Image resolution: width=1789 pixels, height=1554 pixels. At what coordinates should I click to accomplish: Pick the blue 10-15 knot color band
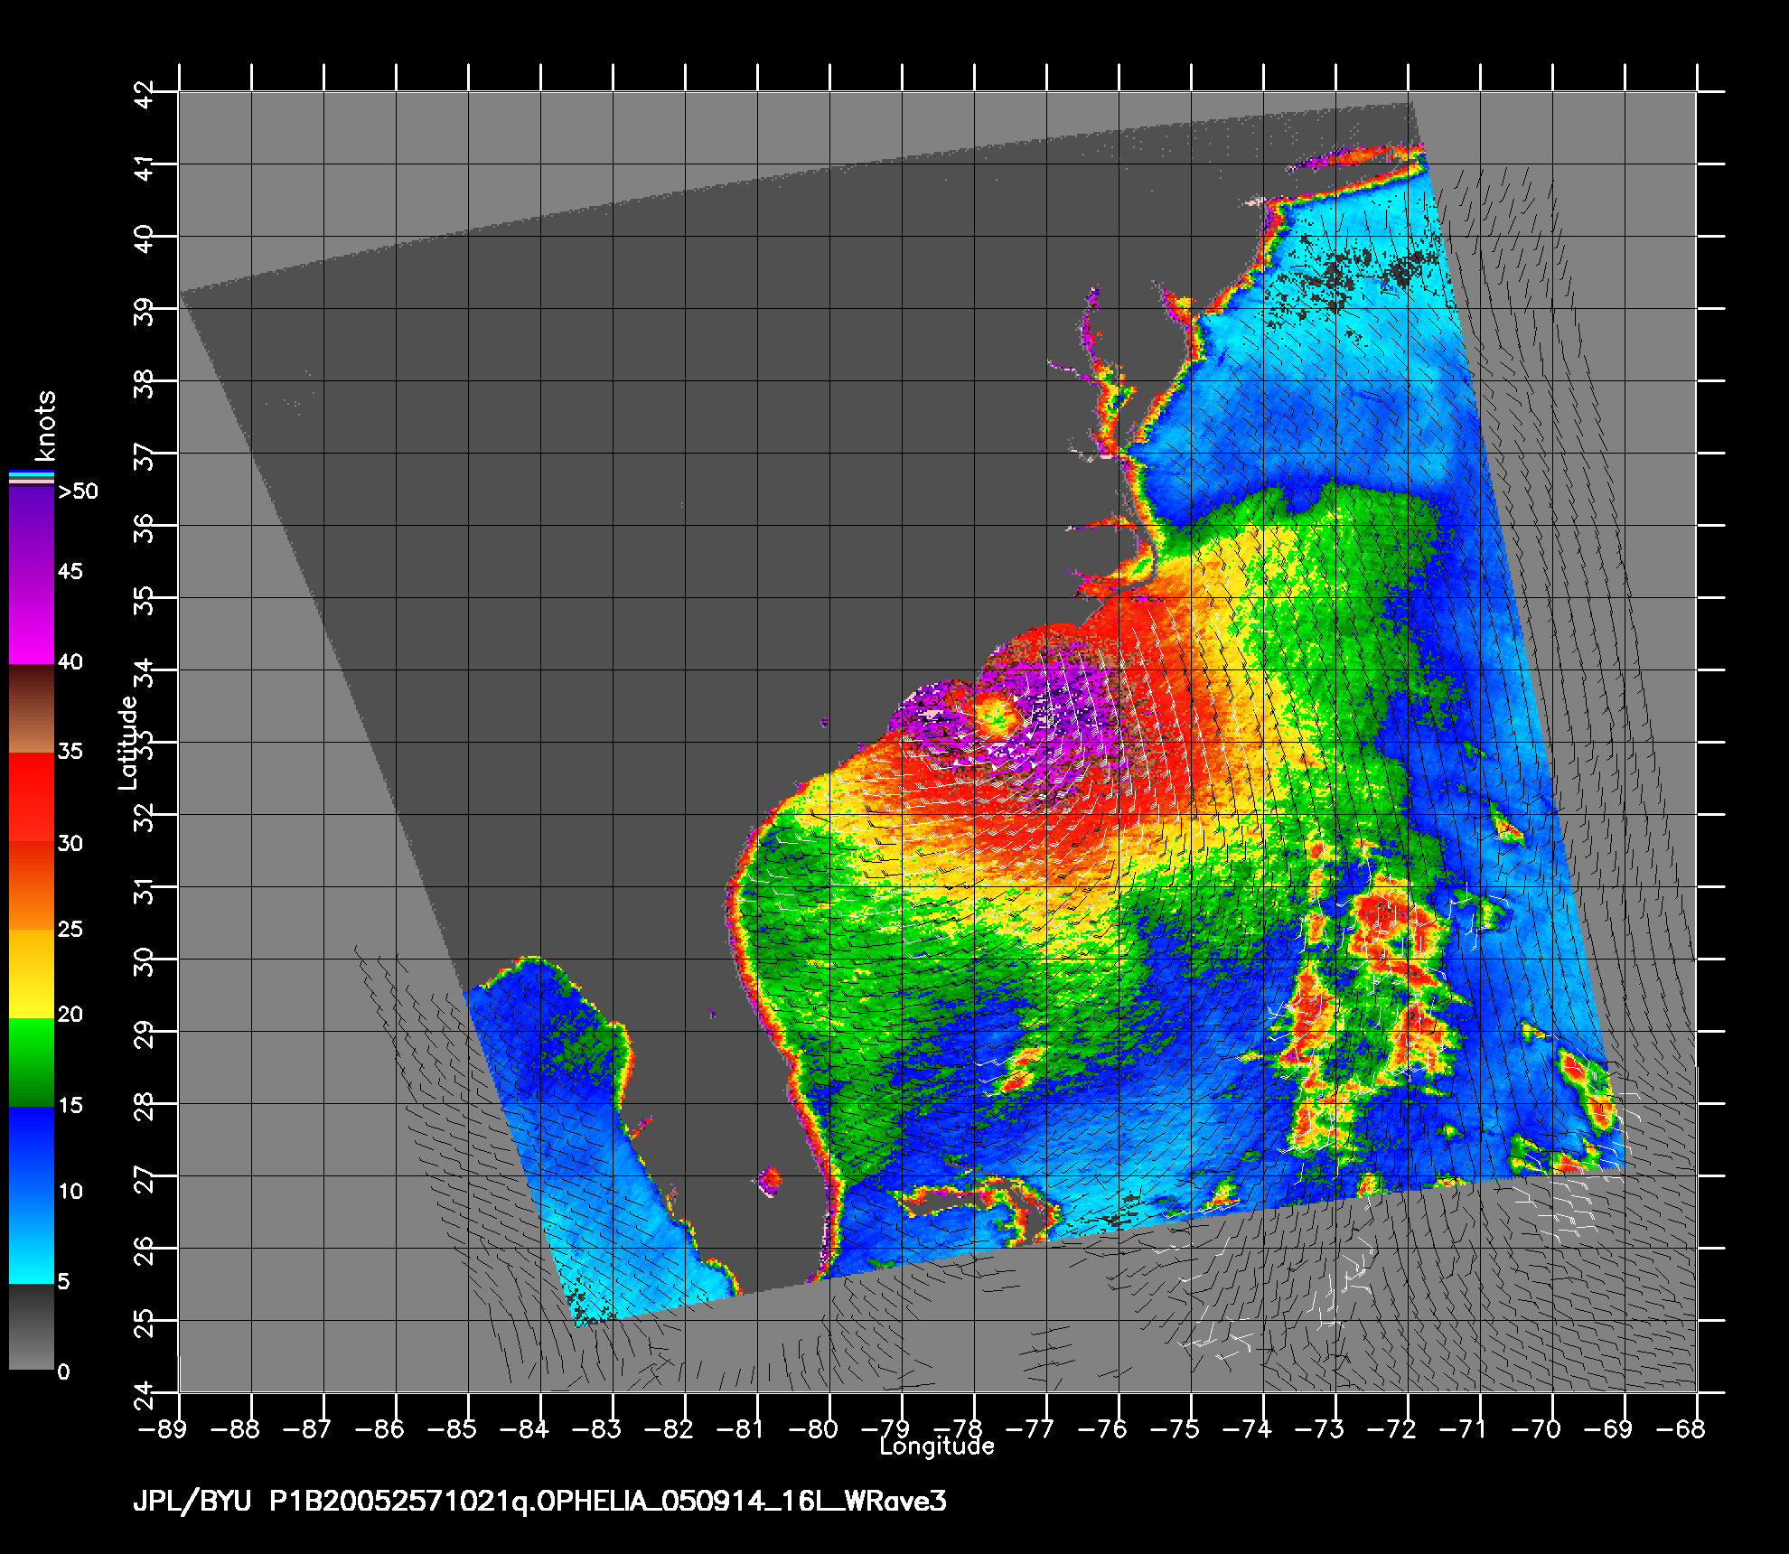(32, 1151)
